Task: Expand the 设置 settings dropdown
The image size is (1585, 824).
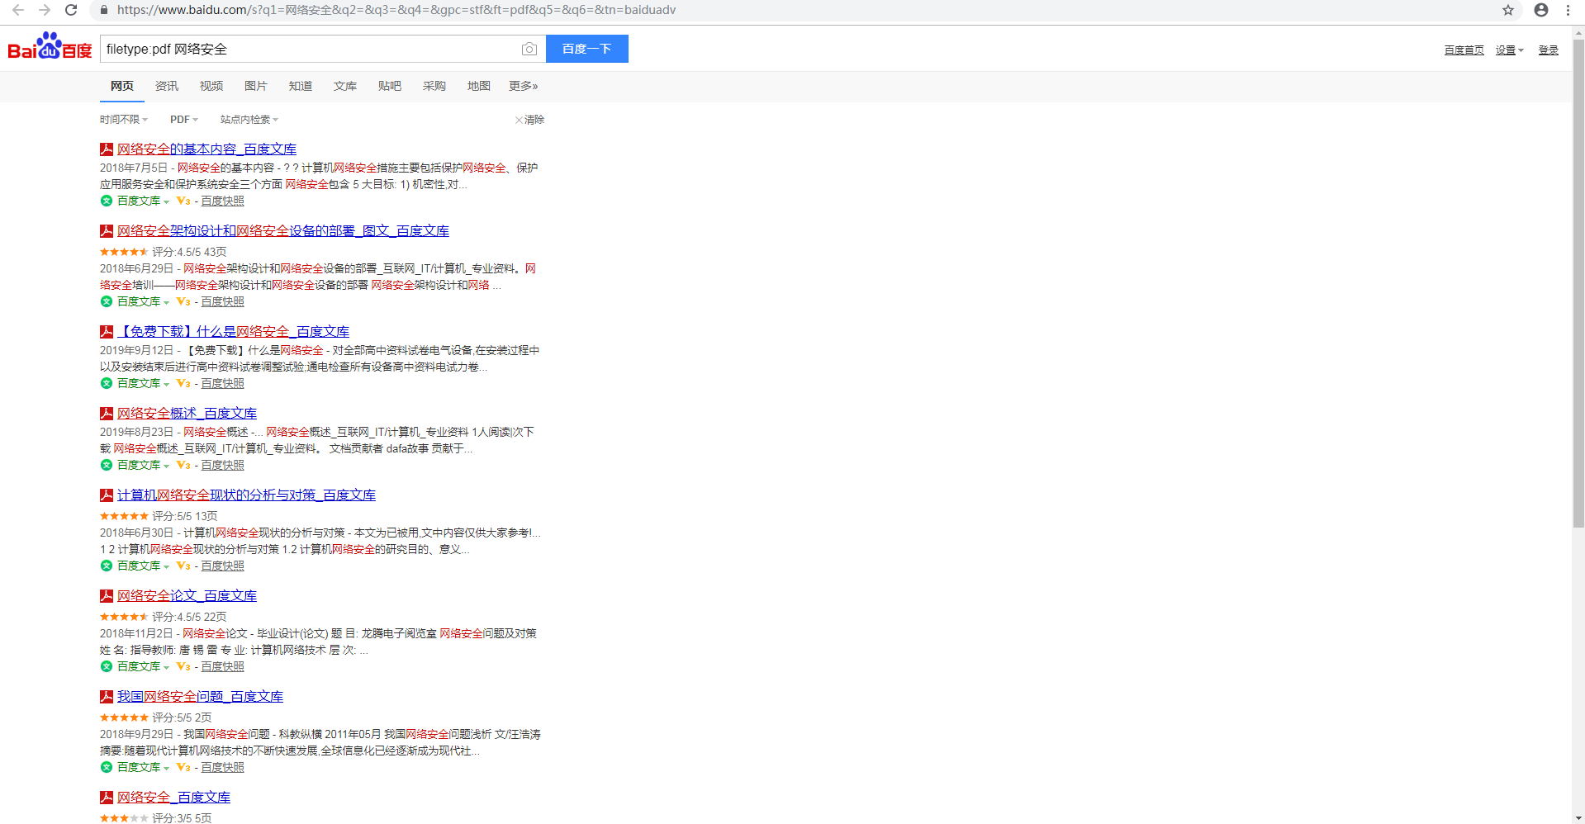Action: [x=1510, y=50]
